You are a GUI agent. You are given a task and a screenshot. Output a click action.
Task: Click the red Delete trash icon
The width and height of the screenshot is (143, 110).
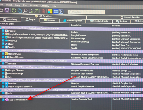coord(43,11)
